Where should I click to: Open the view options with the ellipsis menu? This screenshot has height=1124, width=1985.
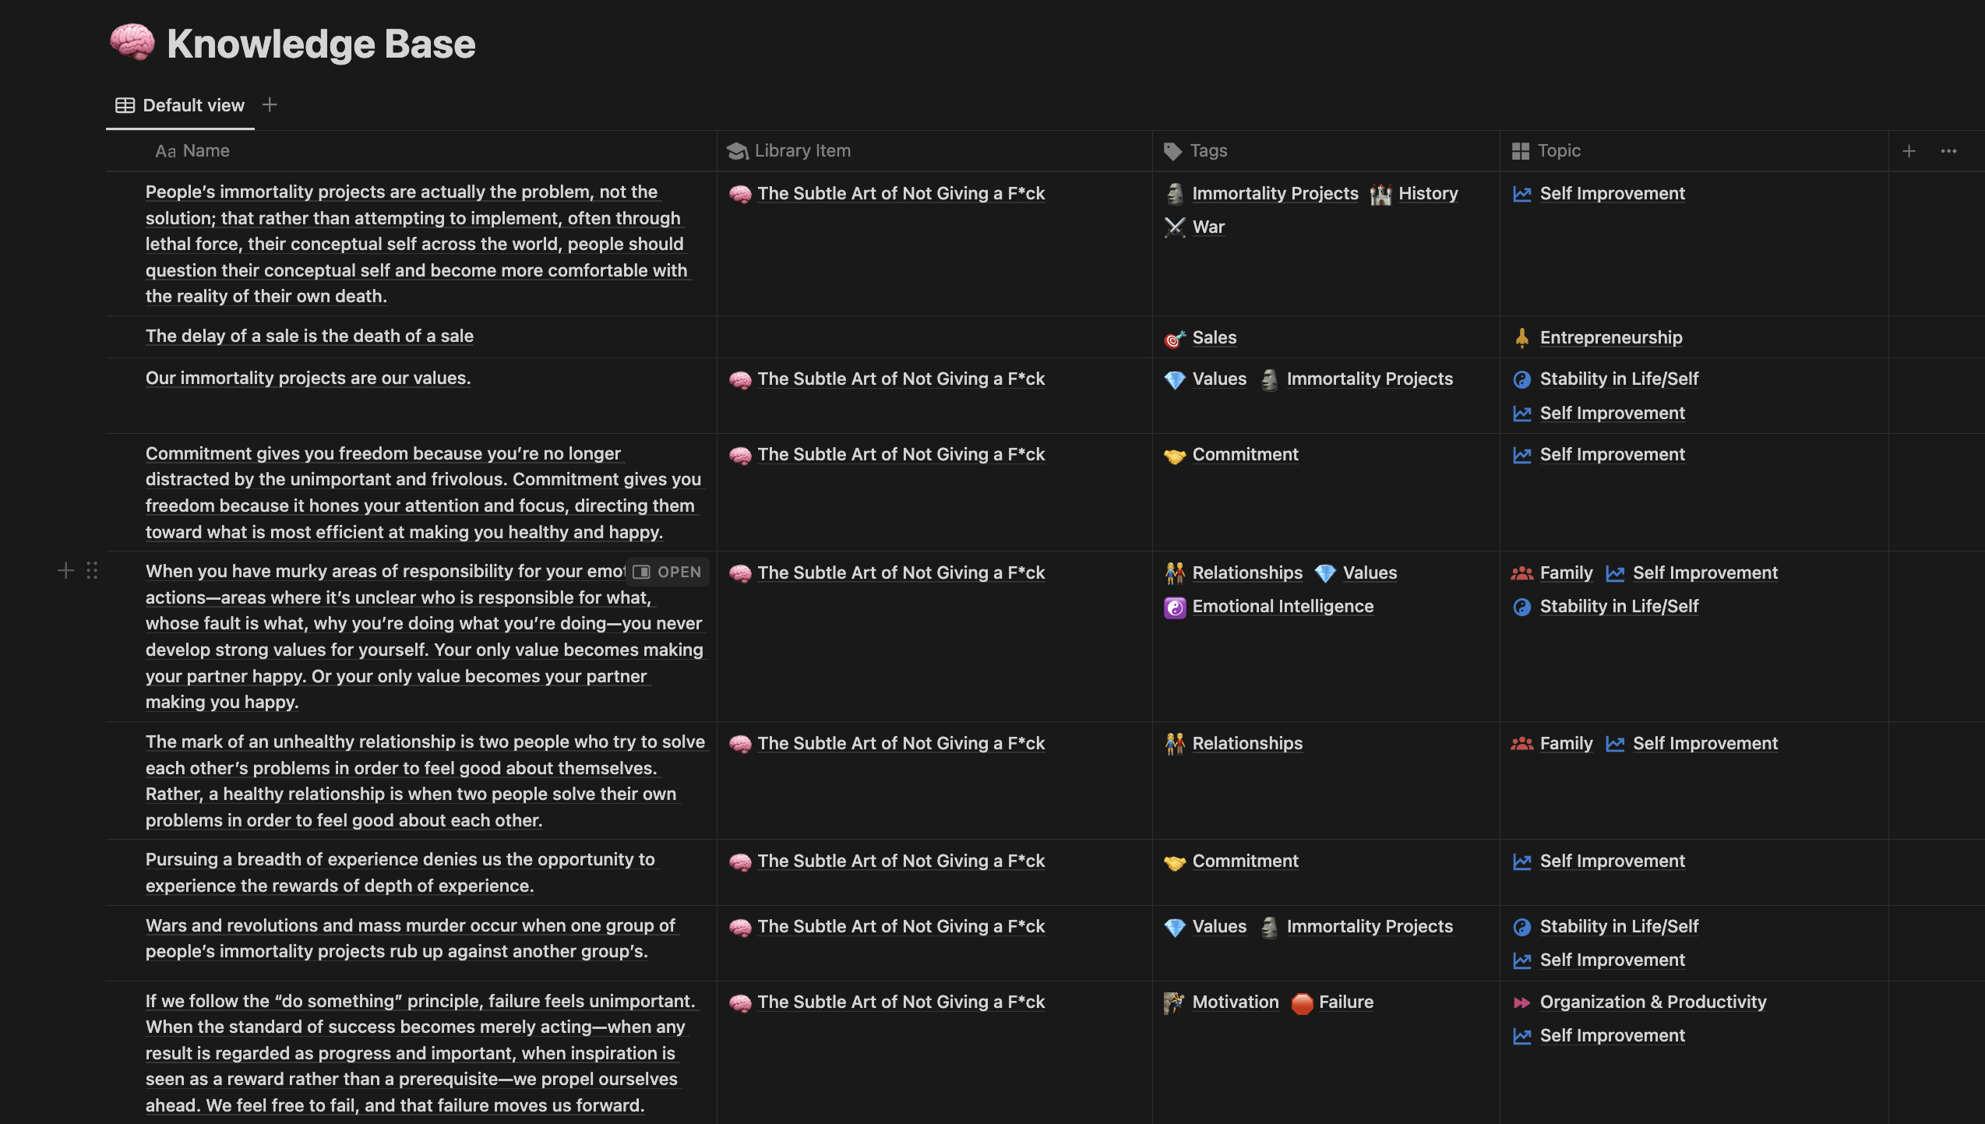[1949, 150]
